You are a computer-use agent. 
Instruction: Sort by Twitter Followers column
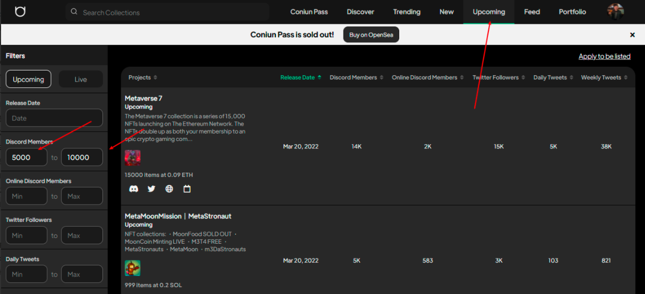(x=498, y=77)
